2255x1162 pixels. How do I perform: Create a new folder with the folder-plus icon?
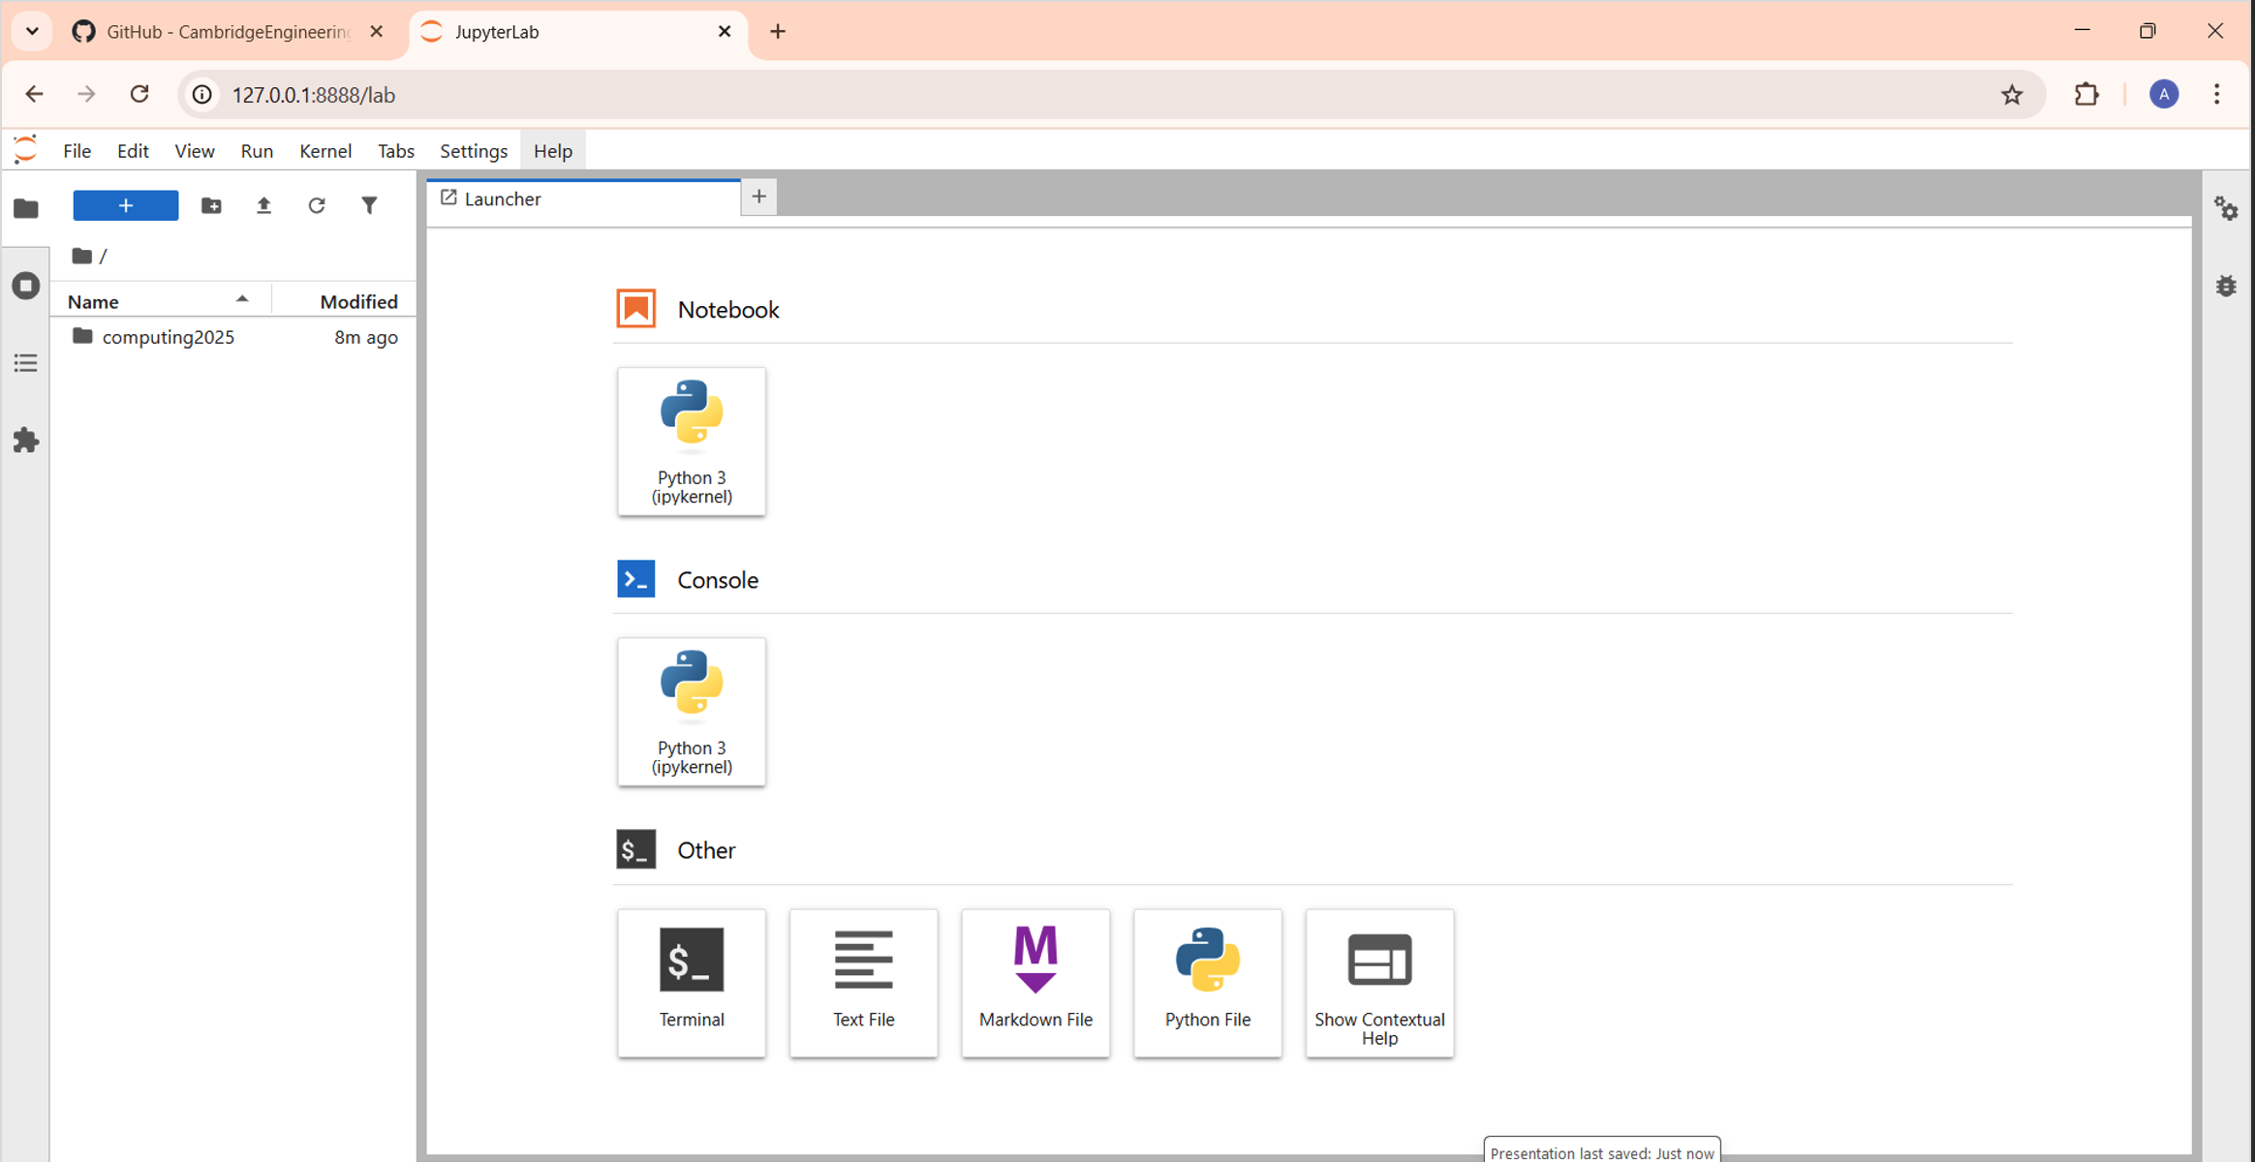(x=212, y=205)
